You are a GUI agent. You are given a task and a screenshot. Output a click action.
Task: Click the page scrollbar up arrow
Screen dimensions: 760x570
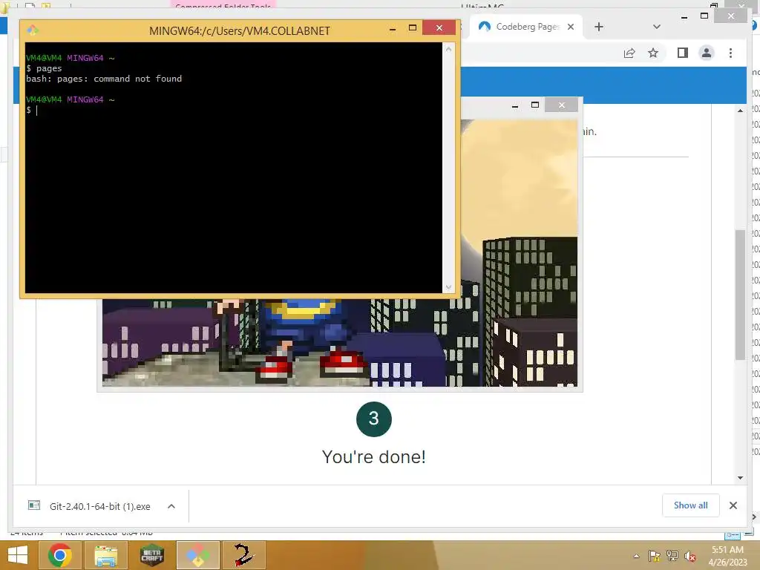(740, 111)
